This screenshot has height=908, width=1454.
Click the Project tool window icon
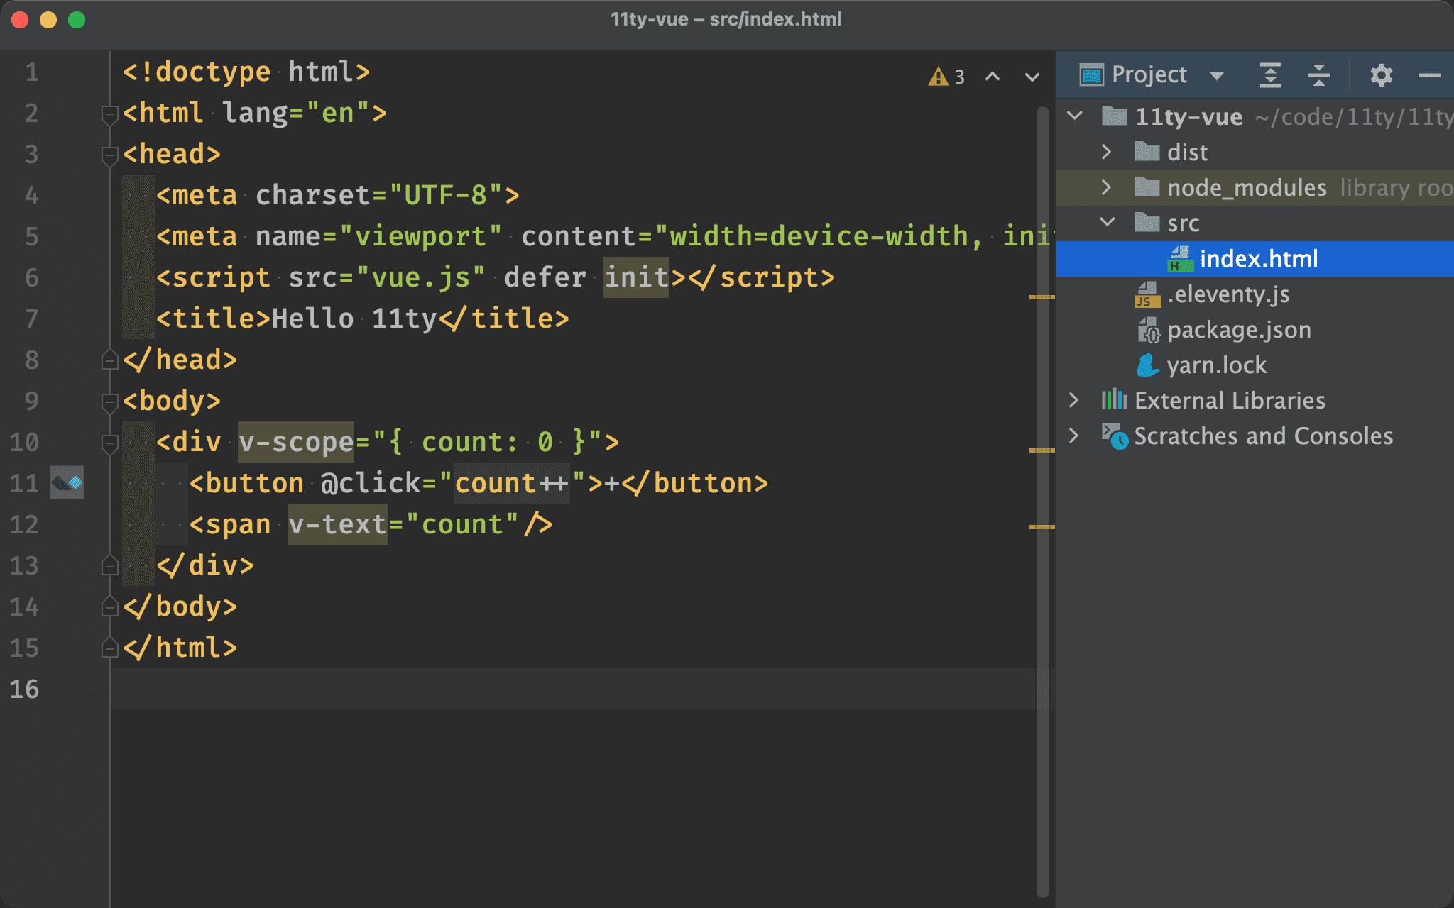[1091, 74]
